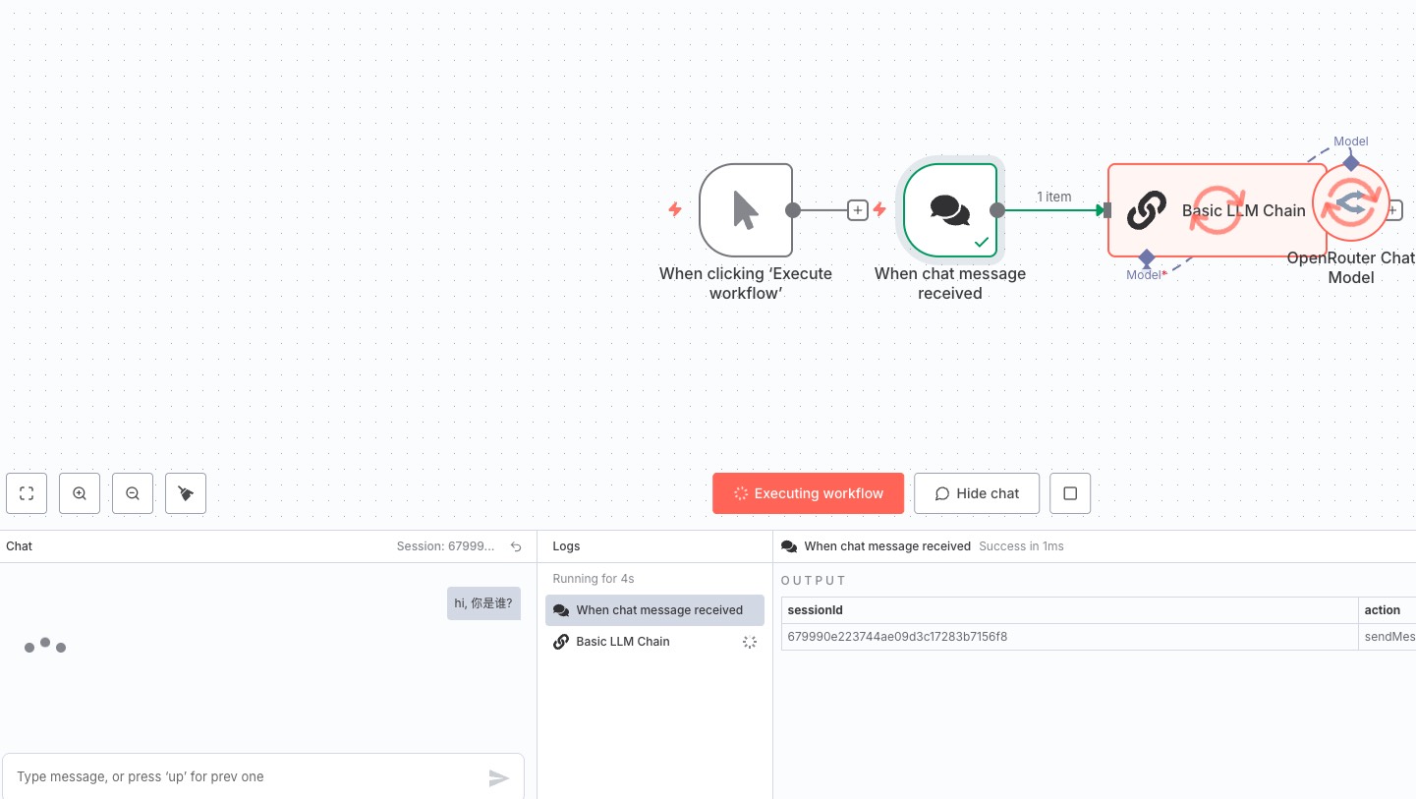This screenshot has width=1416, height=799.
Task: Click the Model diamond connector under LLM Chain
Action: [1146, 257]
